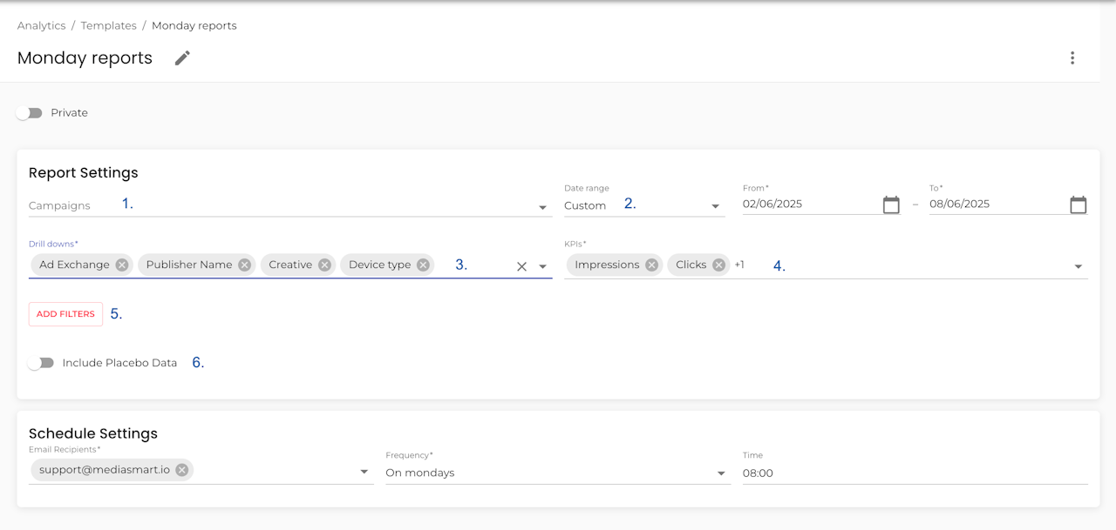Open the Frequency dropdown
The height and width of the screenshot is (530, 1116).
pyautogui.click(x=721, y=473)
